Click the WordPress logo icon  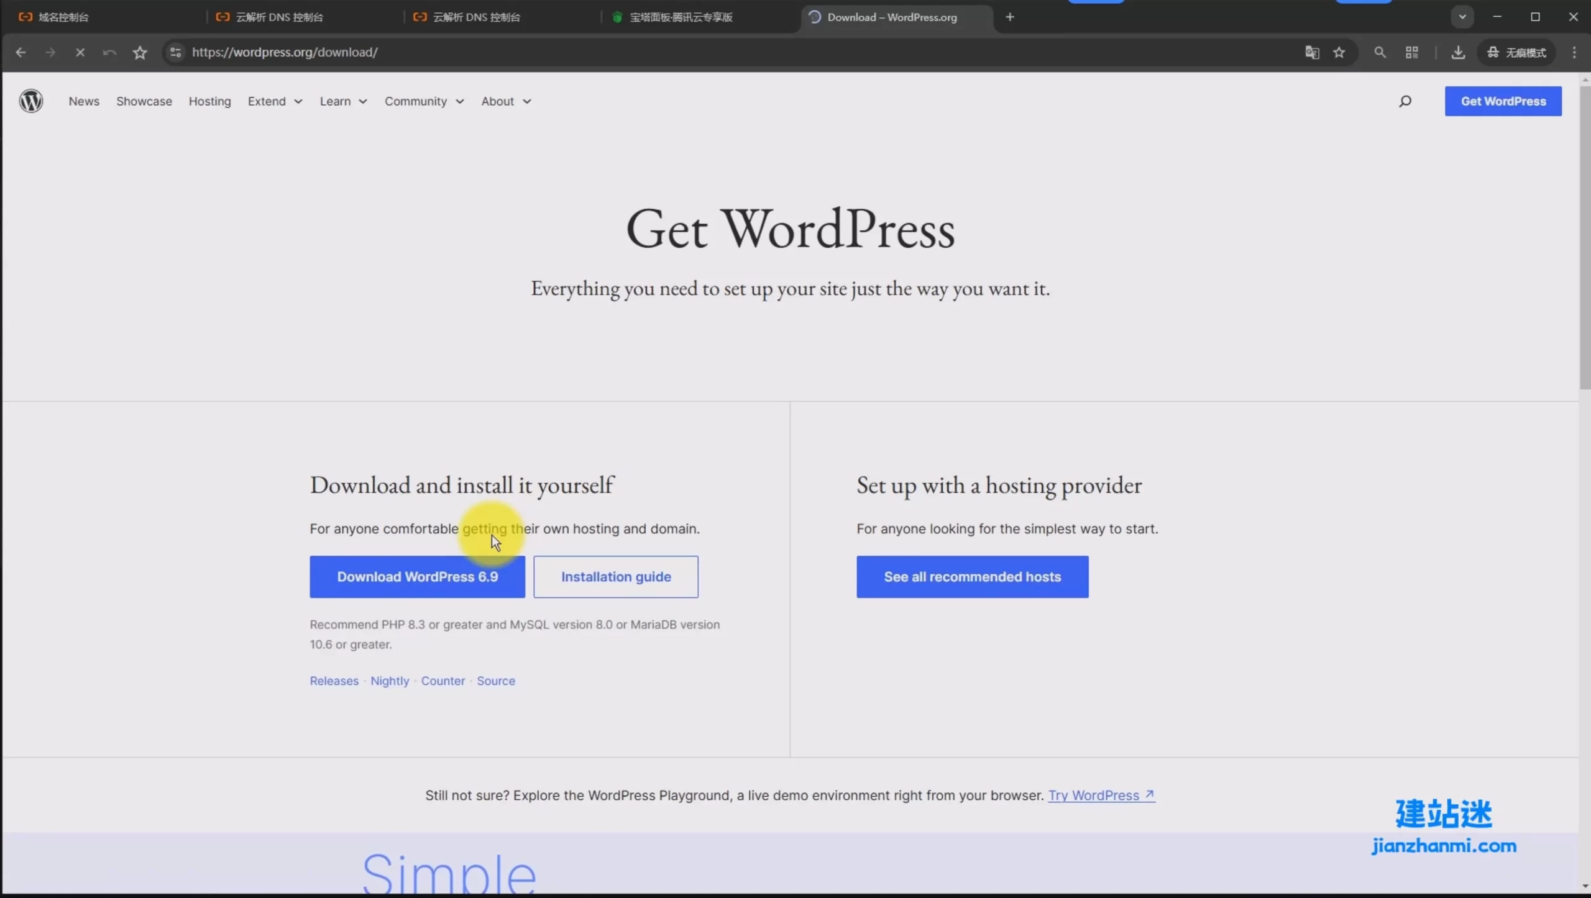[x=31, y=101]
